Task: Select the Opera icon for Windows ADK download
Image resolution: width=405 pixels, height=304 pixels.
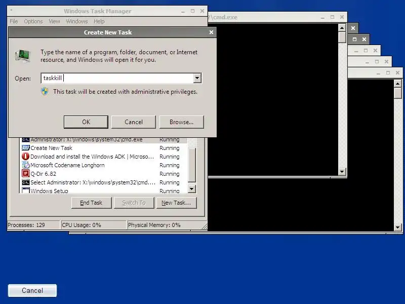Action: pyautogui.click(x=26, y=156)
